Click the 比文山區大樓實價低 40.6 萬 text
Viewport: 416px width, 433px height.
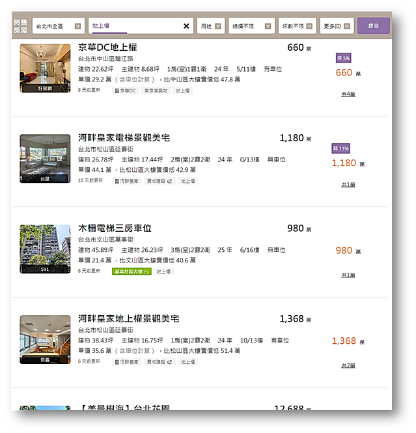coord(158,260)
